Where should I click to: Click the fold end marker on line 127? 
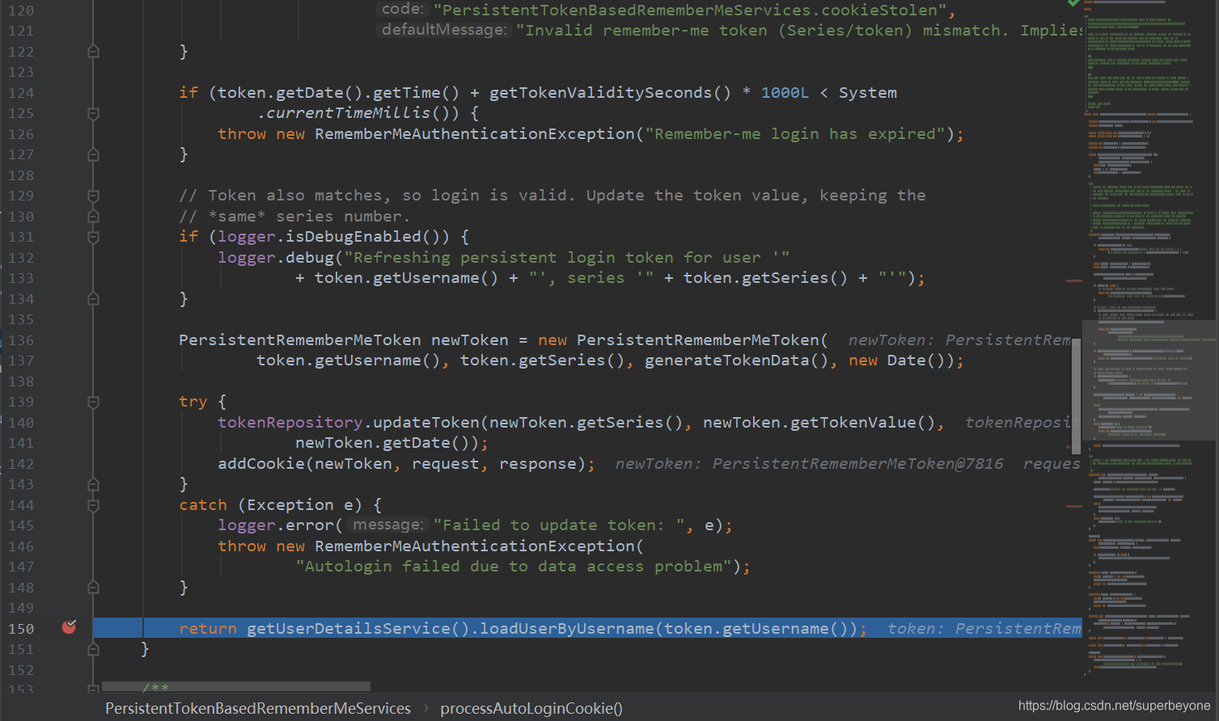93,154
